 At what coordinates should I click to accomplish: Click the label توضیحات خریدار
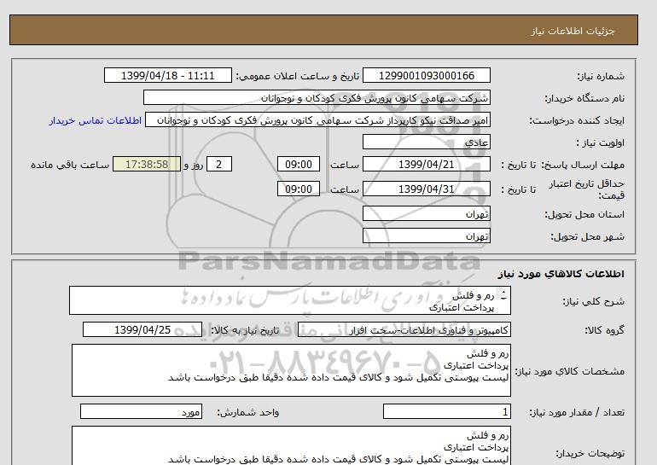590,453
